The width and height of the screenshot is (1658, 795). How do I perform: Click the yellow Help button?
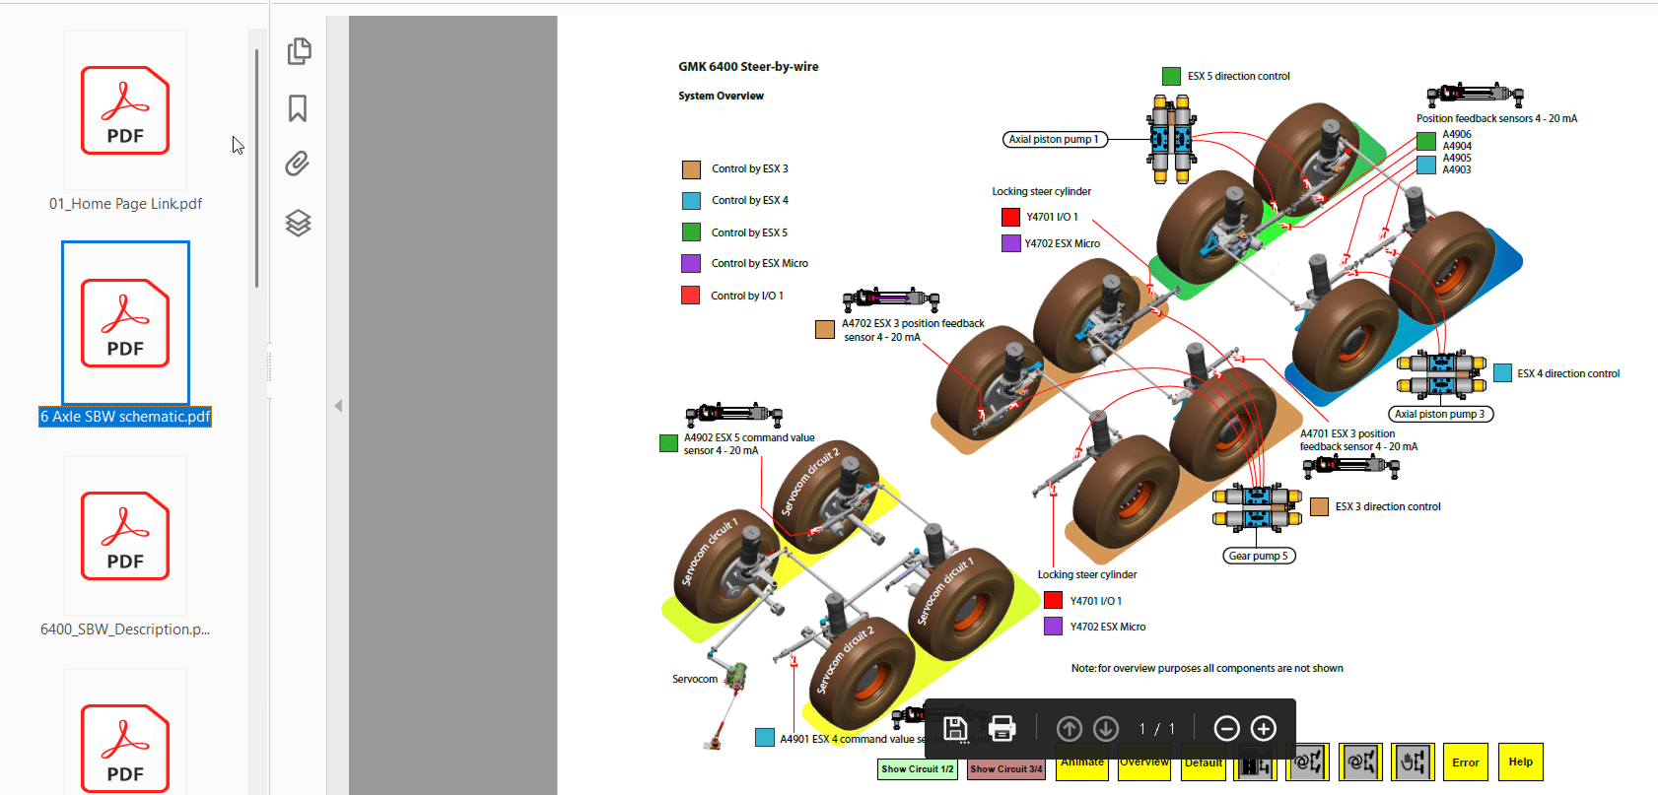[x=1521, y=762]
